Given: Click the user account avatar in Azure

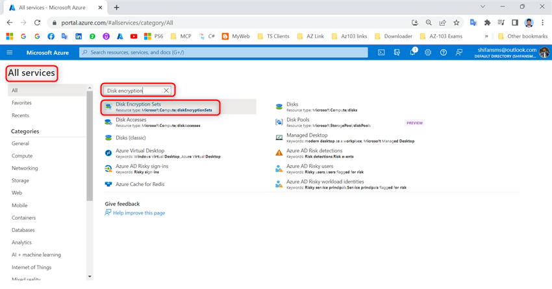Looking at the screenshot, I should [x=544, y=52].
